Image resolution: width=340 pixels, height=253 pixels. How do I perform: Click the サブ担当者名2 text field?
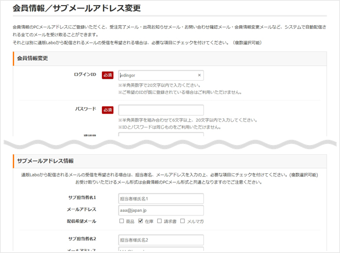161,240
